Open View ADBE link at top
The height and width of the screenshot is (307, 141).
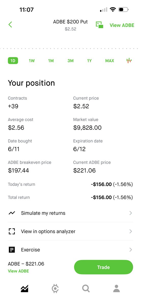pos(122,25)
